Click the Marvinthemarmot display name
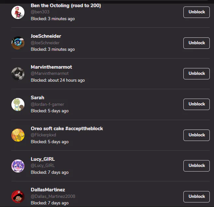214x207 pixels. 51,67
